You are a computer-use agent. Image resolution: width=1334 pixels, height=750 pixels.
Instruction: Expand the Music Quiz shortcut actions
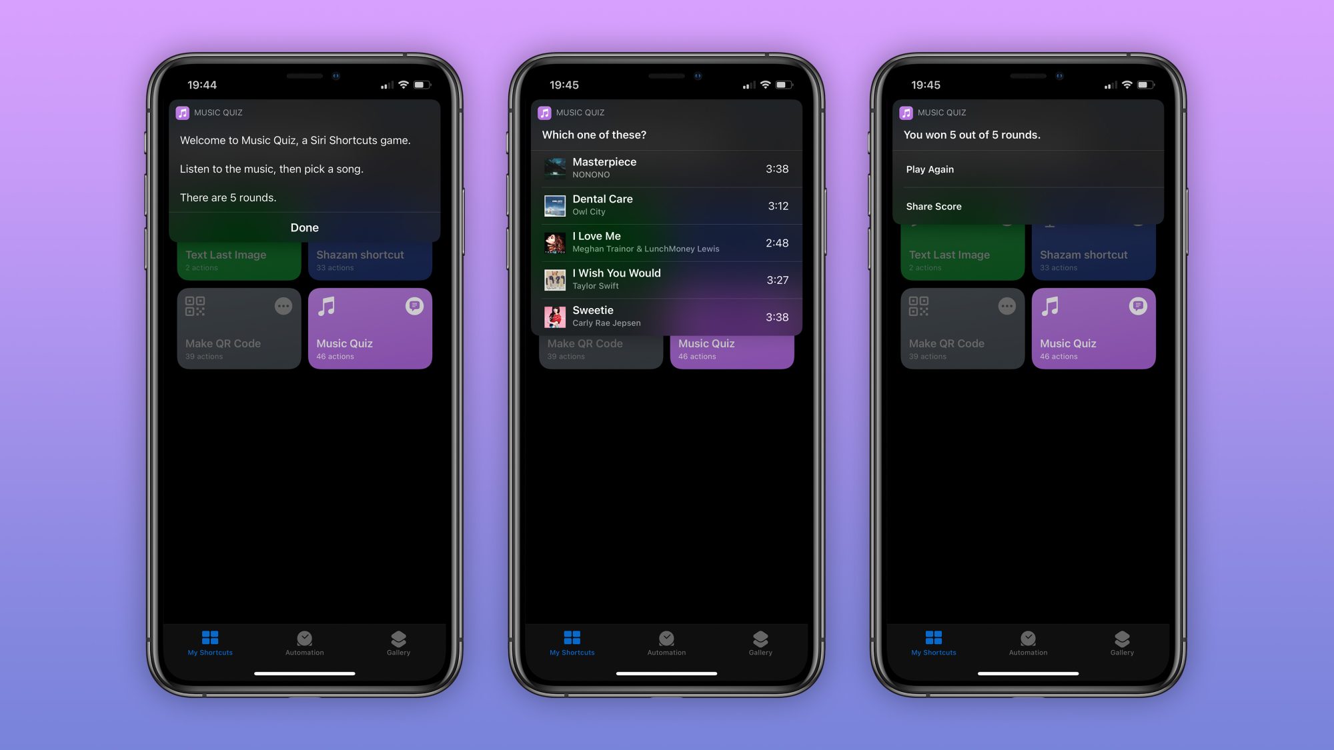click(x=414, y=305)
